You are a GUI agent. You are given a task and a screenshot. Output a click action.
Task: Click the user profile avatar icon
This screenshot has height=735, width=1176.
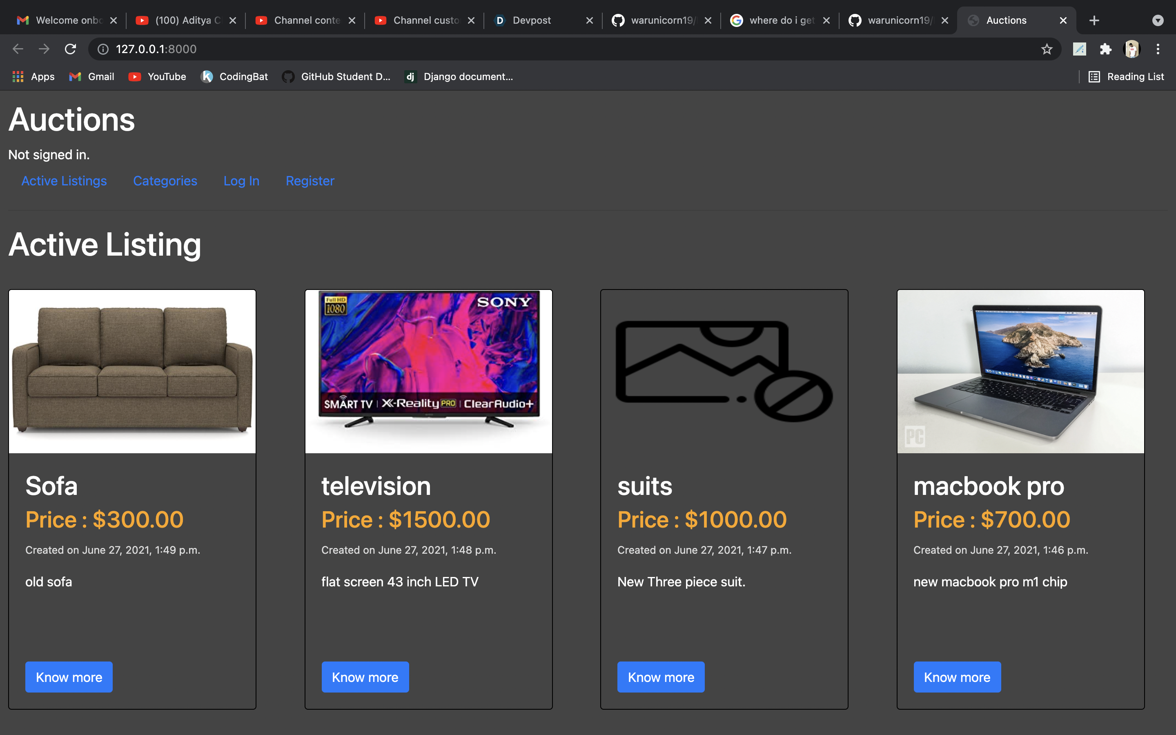[x=1132, y=49]
